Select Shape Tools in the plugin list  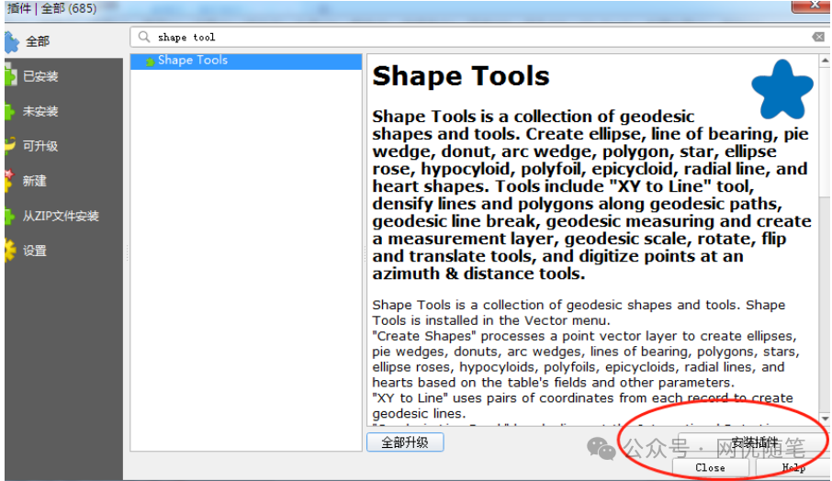[246, 61]
